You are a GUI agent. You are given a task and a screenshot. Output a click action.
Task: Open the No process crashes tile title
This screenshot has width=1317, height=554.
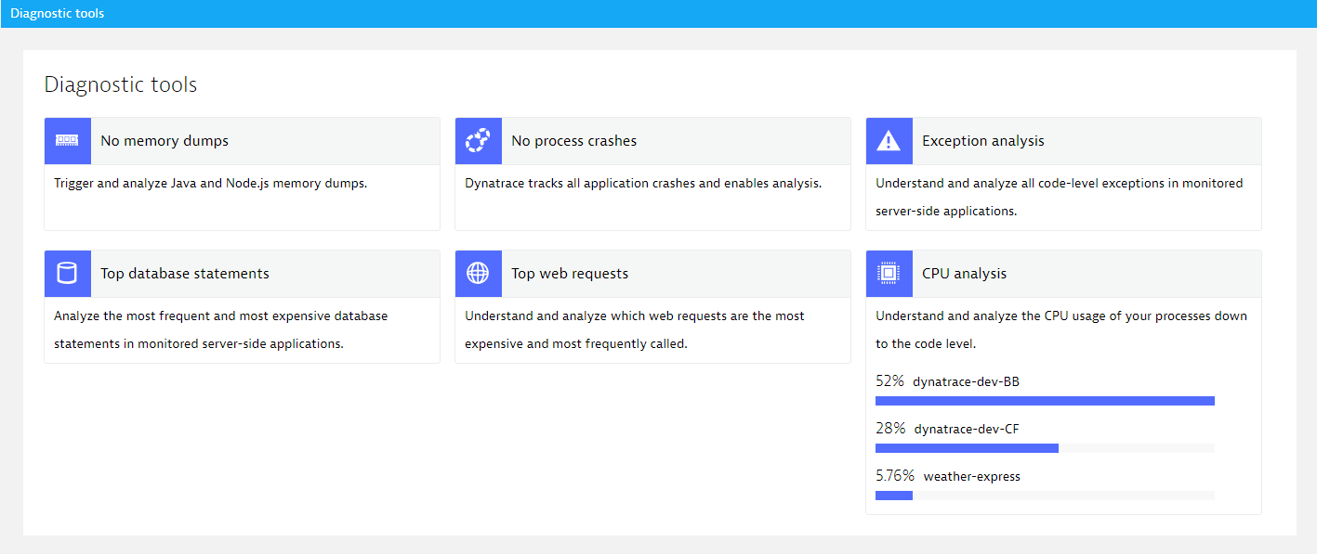coord(574,141)
